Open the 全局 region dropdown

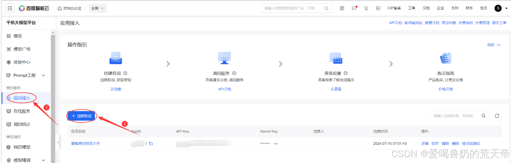point(98,8)
